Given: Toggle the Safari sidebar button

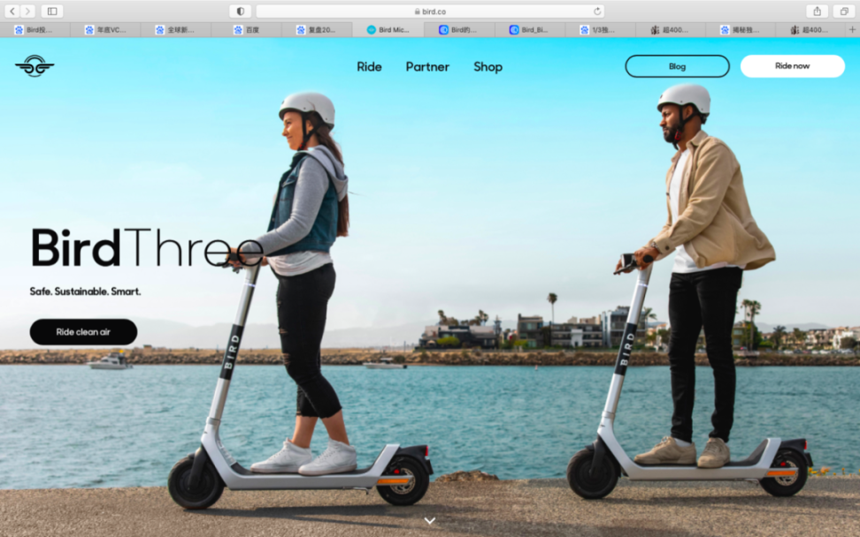Looking at the screenshot, I should (52, 11).
